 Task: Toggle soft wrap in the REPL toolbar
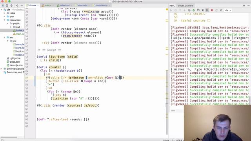pos(189,10)
